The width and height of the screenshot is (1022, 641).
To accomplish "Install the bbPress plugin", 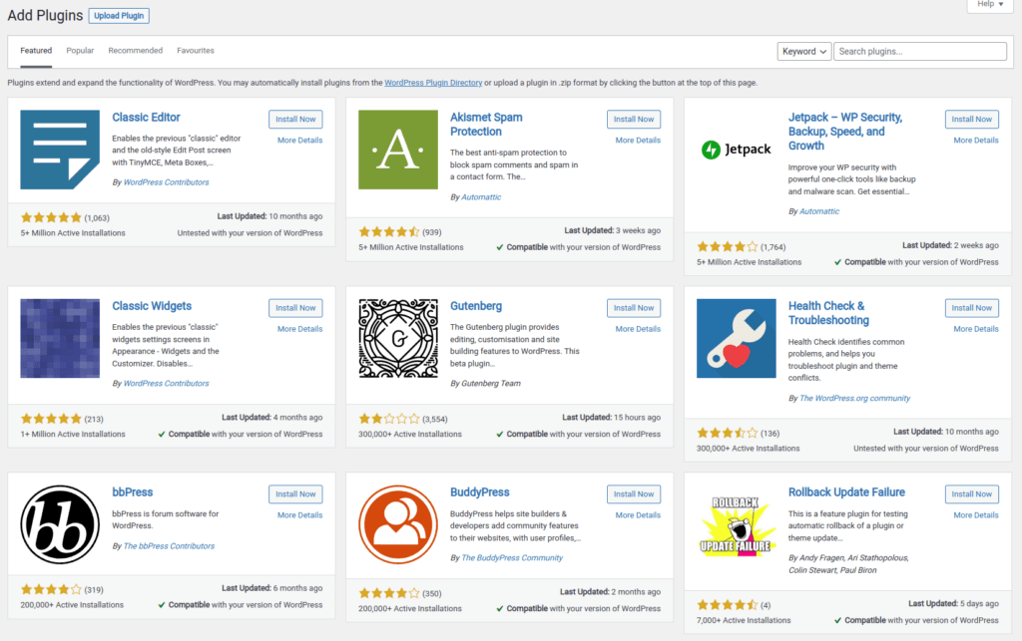I will 295,493.
